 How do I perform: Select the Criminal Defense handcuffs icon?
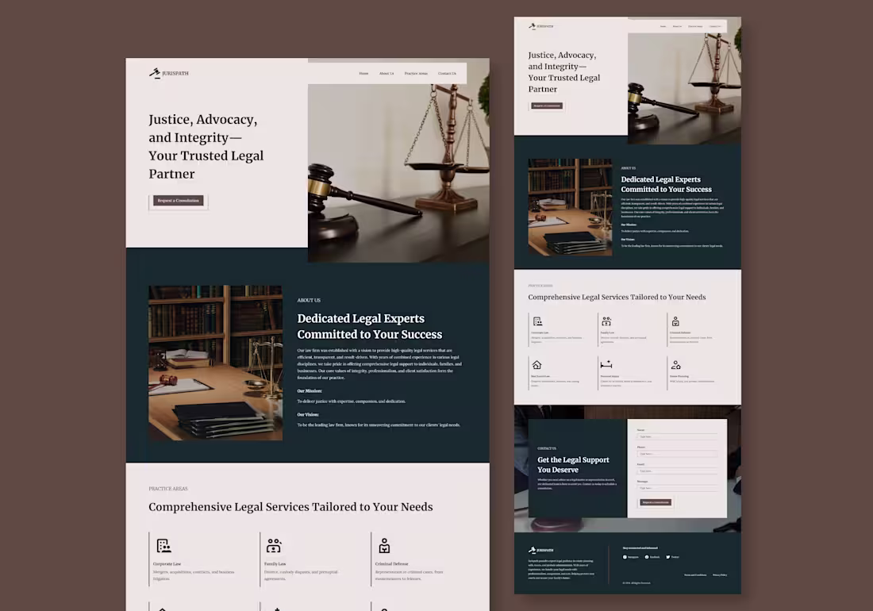pyautogui.click(x=384, y=545)
